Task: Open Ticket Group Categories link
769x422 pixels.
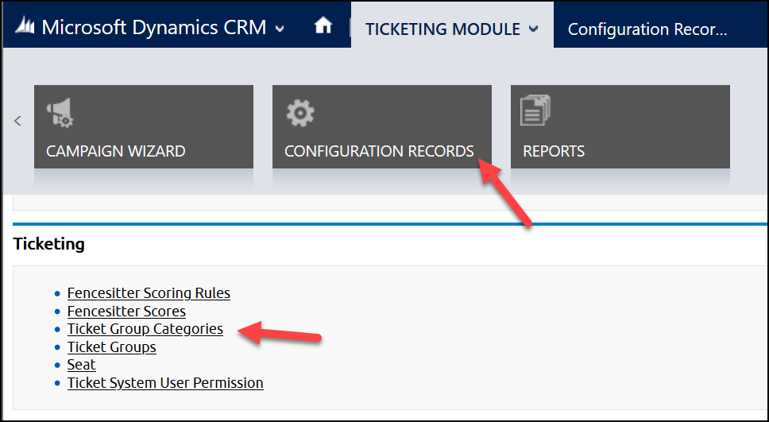Action: point(145,329)
